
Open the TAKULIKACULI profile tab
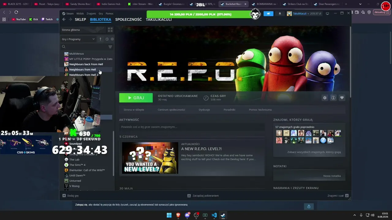(x=159, y=19)
